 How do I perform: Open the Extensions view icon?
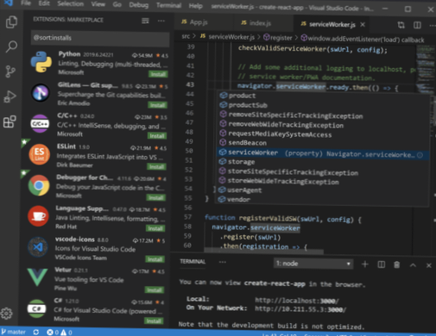pyautogui.click(x=9, y=121)
